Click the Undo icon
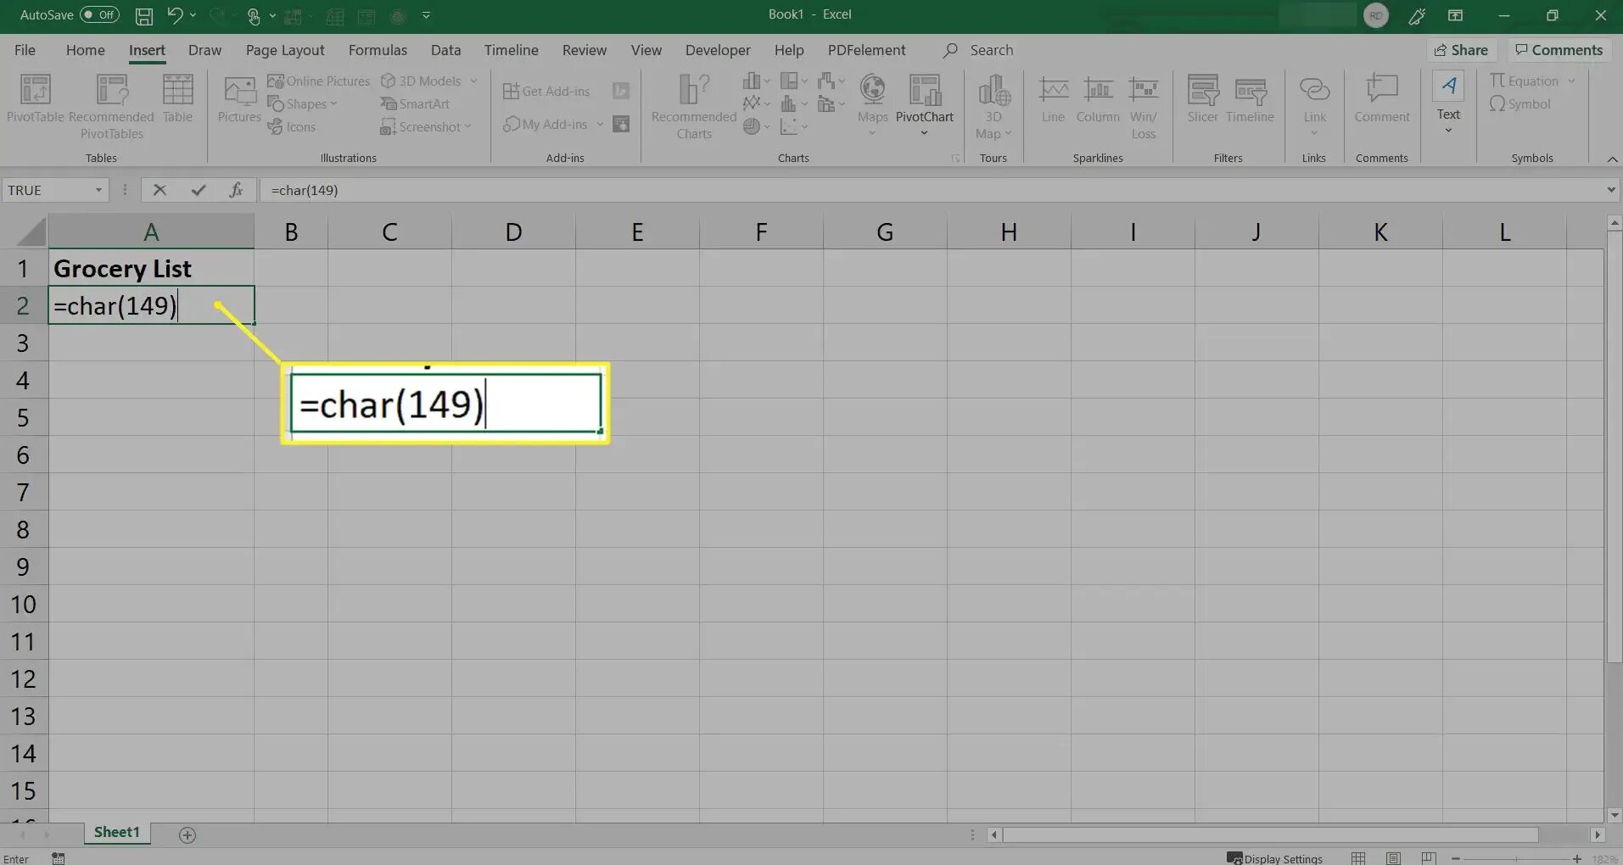This screenshot has width=1623, height=865. (175, 14)
